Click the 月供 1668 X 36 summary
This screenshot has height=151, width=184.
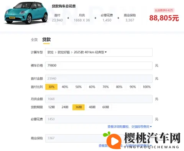click(82, 18)
